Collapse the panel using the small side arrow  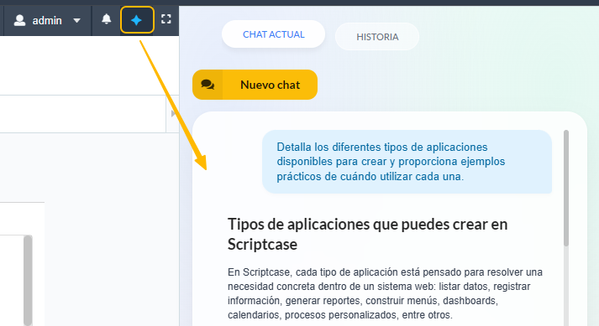pos(173,114)
